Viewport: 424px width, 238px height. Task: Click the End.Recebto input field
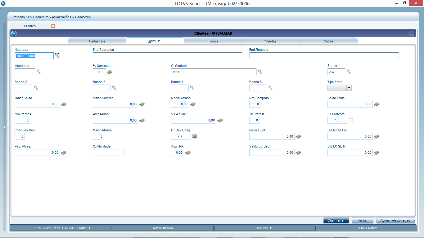click(x=324, y=56)
